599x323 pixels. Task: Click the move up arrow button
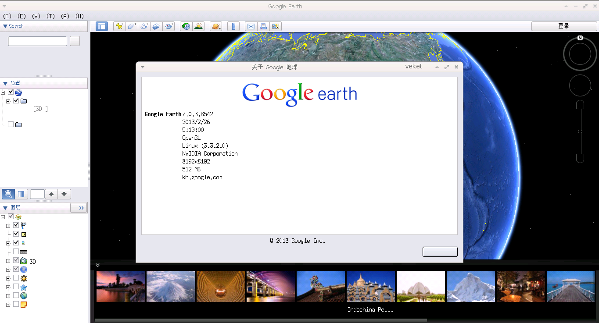(51, 194)
